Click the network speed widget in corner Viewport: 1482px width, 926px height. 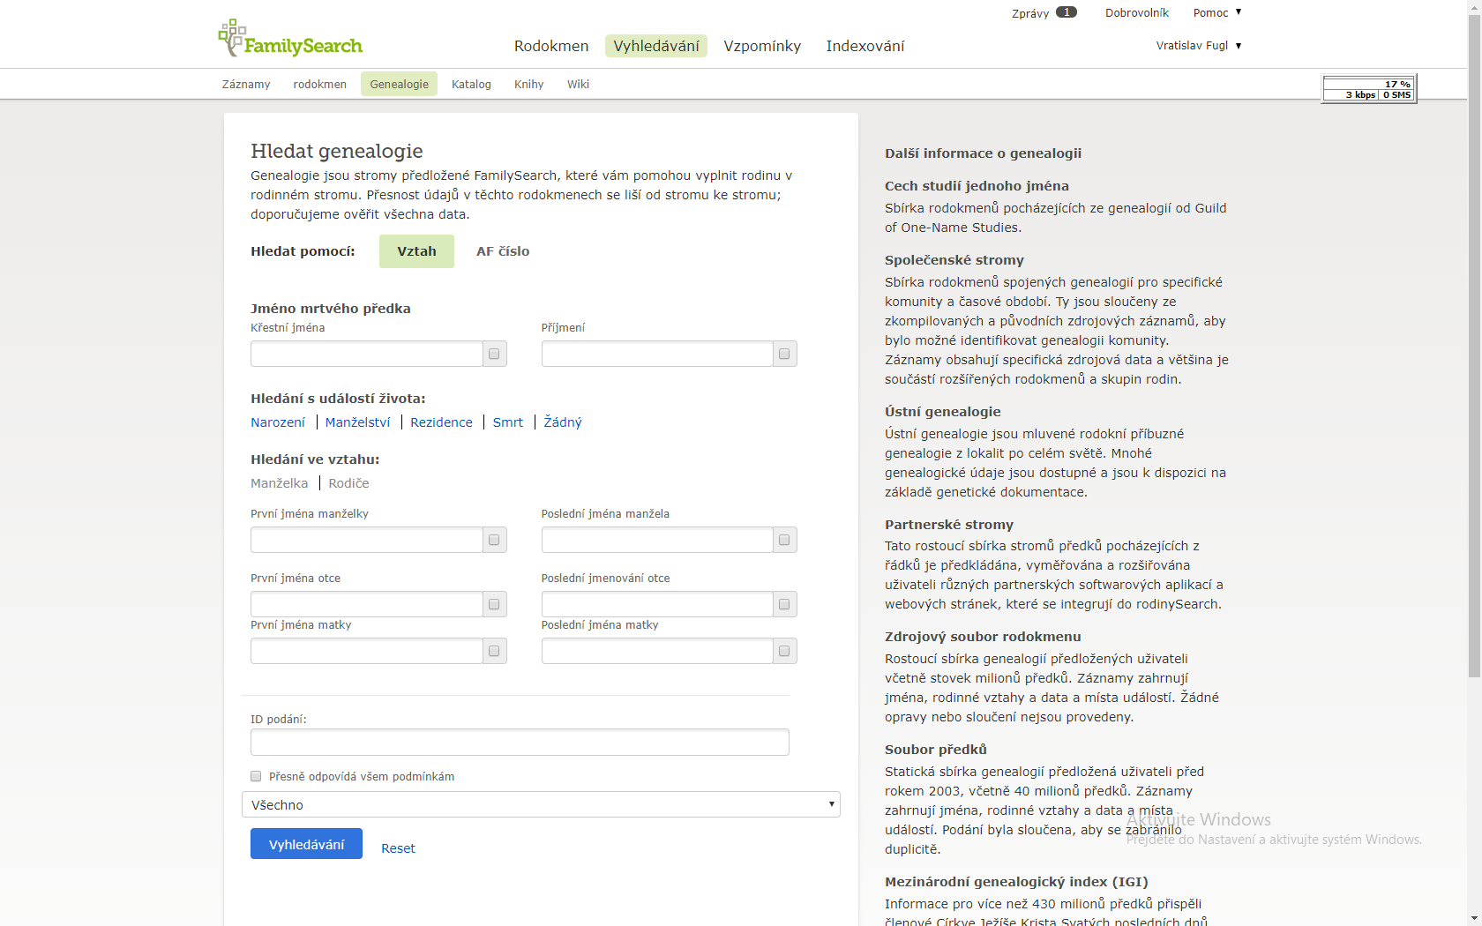[x=1368, y=89]
